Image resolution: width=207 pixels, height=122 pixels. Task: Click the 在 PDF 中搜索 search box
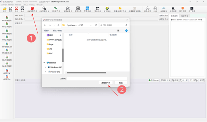(114, 25)
